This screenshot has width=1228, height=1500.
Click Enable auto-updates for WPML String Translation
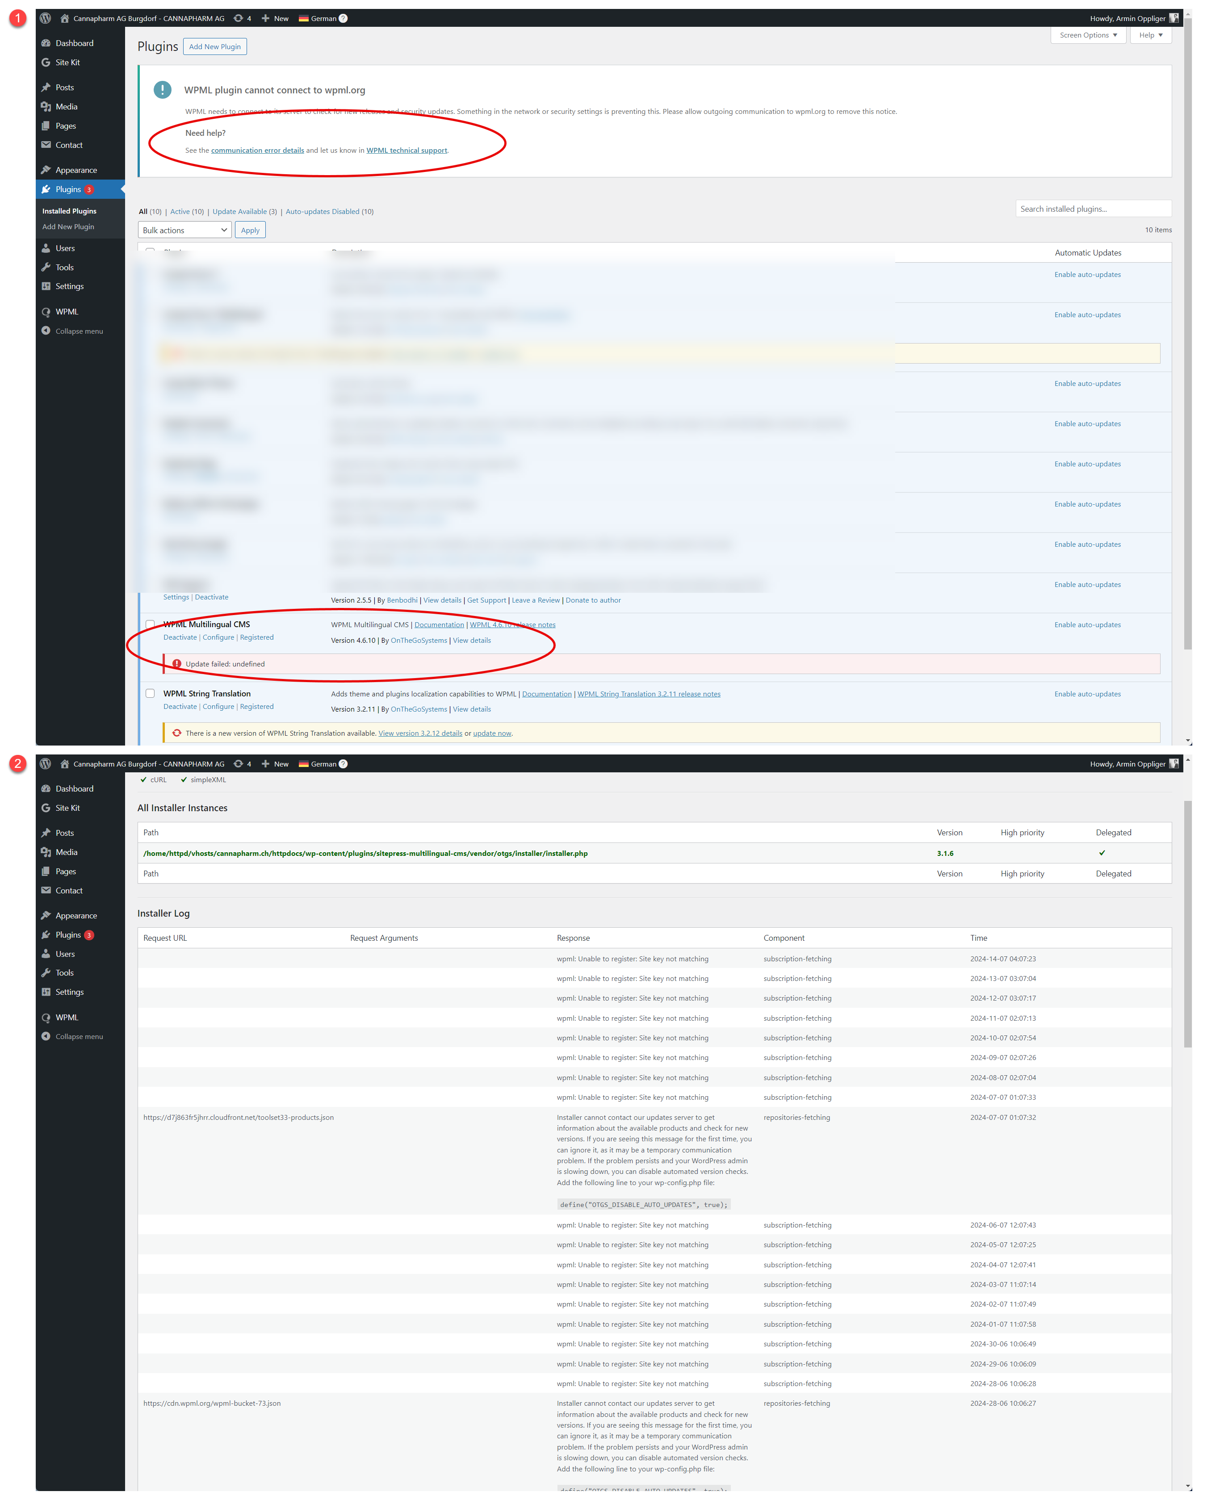coord(1087,694)
